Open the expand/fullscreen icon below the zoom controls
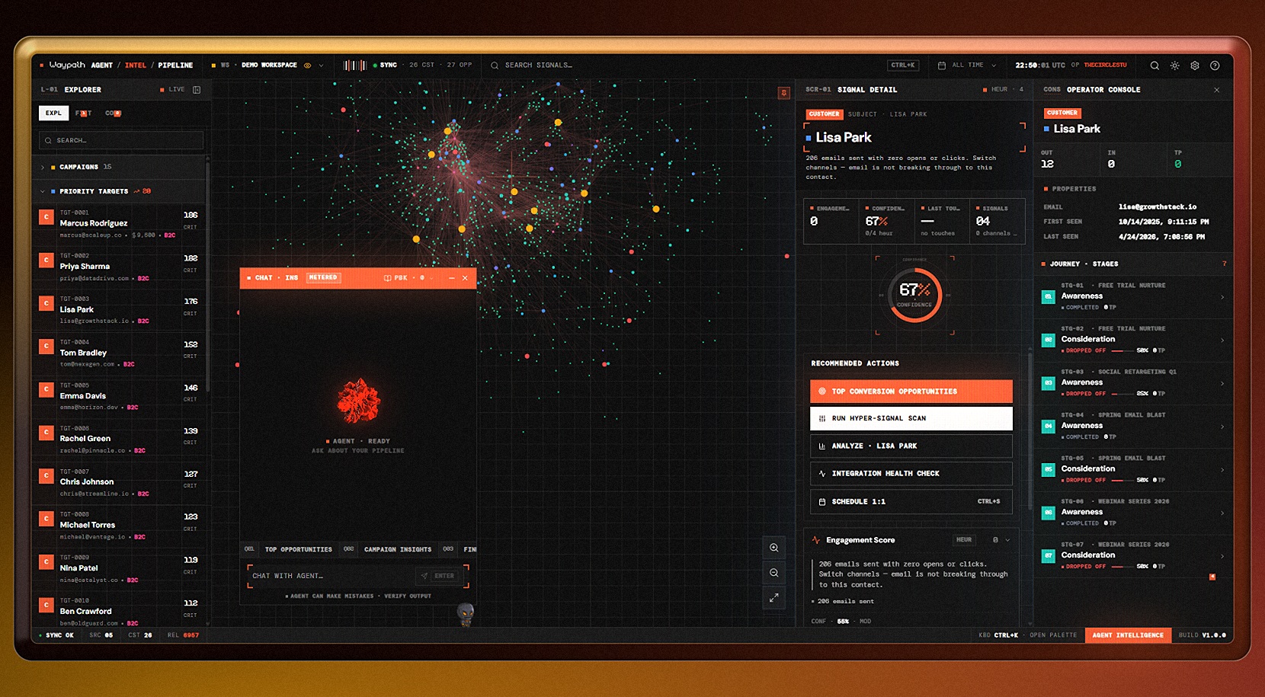Viewport: 1265px width, 697px height. 774,596
